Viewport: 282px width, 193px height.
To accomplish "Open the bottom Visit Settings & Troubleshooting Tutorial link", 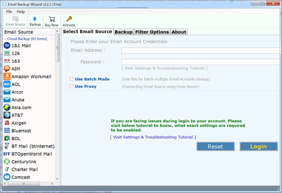I will coord(153,137).
